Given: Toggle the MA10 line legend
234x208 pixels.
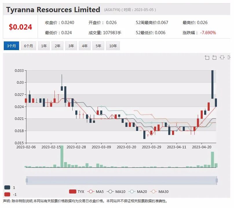Looking at the screenshot, I should (116, 191).
